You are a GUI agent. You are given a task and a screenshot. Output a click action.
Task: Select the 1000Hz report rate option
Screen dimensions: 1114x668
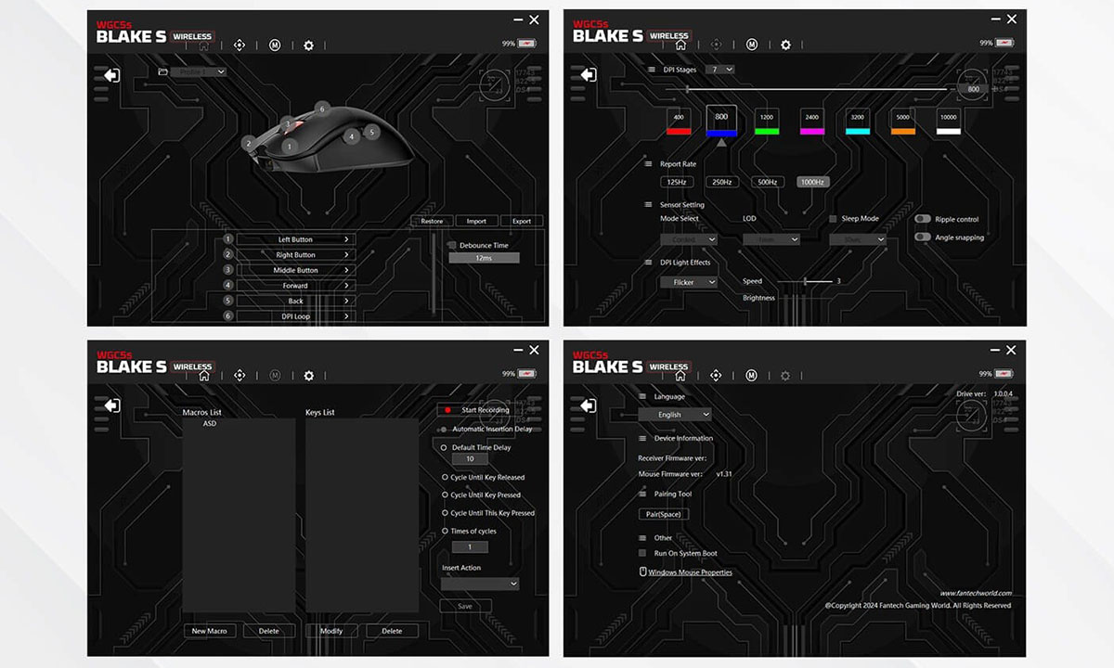pyautogui.click(x=812, y=182)
